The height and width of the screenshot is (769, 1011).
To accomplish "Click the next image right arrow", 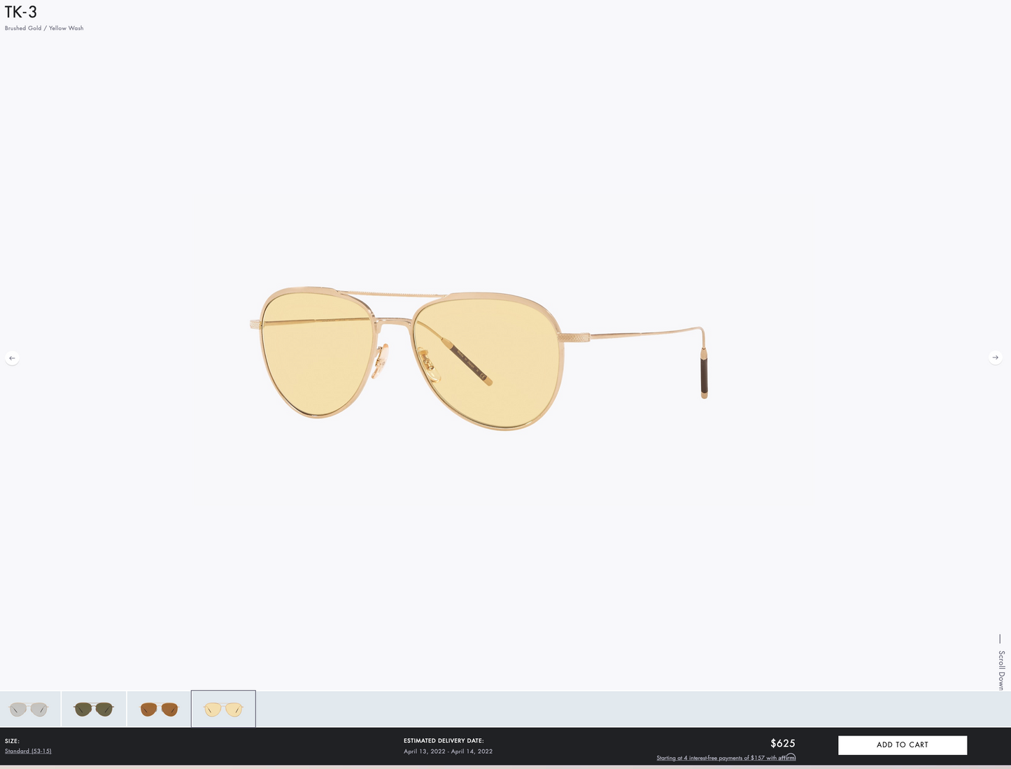I will 995,358.
